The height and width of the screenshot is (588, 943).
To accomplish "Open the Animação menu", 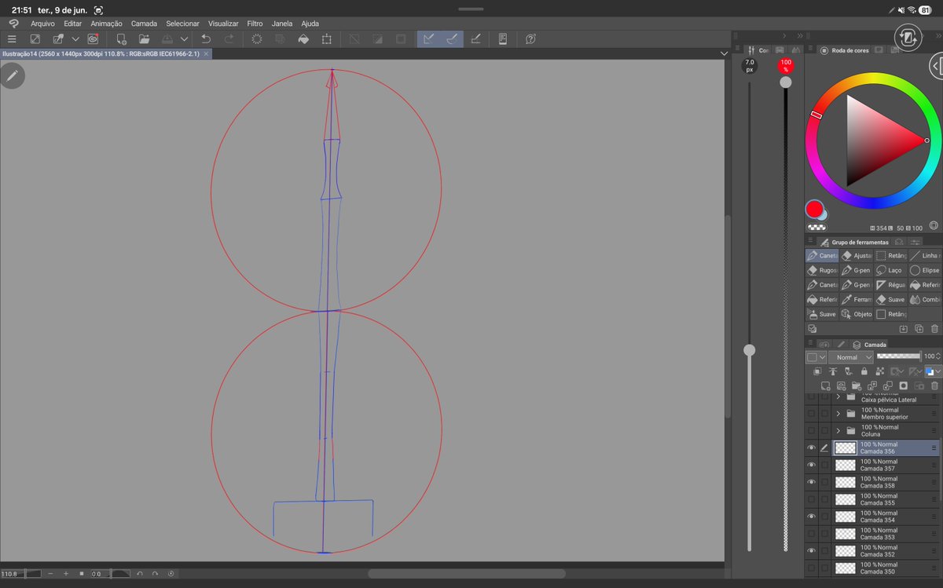I will click(x=106, y=24).
